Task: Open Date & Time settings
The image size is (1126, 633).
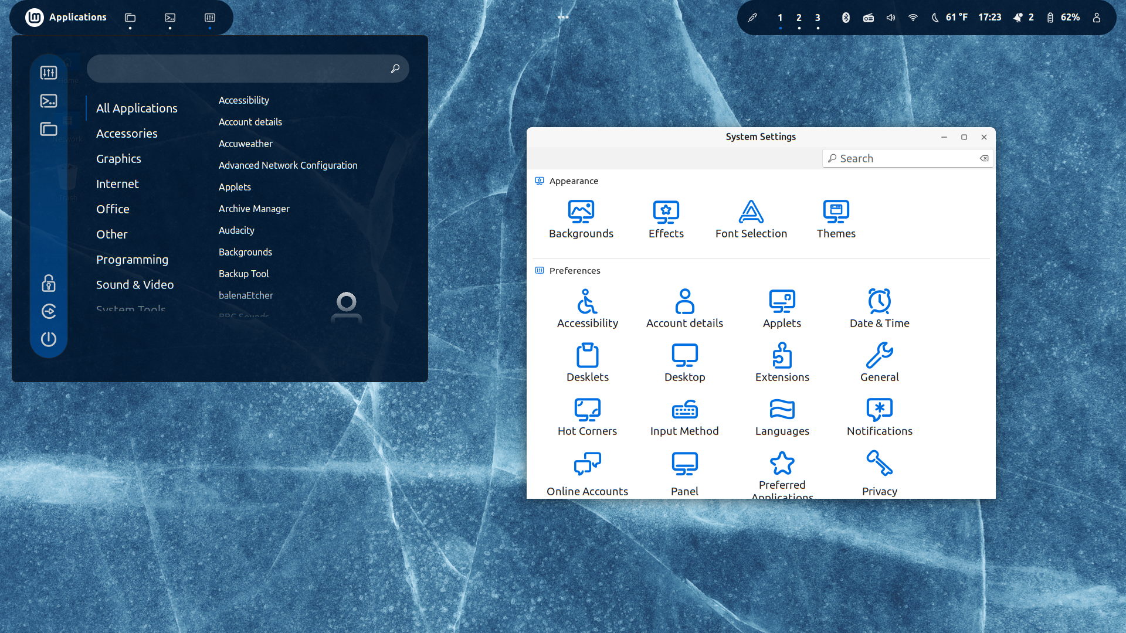Action: point(879,302)
